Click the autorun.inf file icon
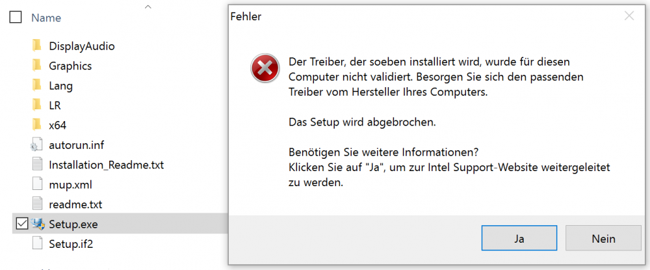Image resolution: width=650 pixels, height=270 pixels. coord(36,145)
